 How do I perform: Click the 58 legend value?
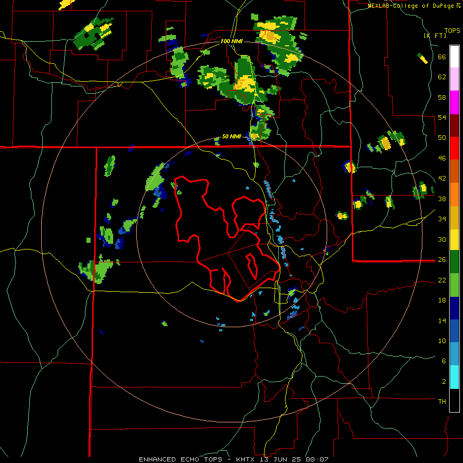point(442,97)
